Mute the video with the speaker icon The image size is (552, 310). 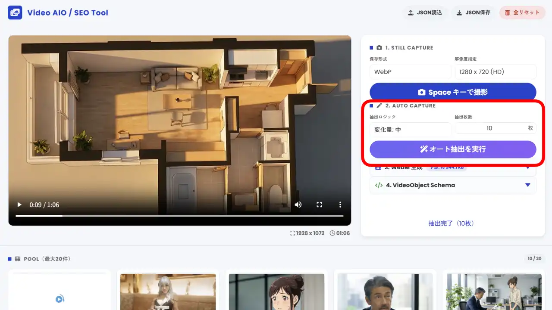click(298, 205)
